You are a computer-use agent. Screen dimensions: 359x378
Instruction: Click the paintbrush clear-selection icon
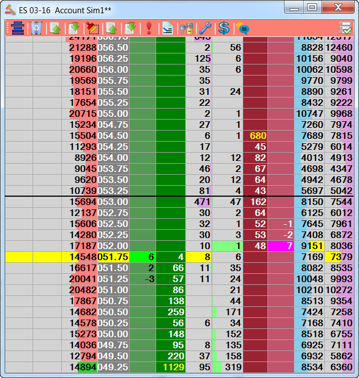point(93,28)
